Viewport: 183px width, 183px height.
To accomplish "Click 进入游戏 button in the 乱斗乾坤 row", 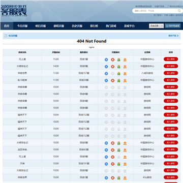I will (171, 80).
